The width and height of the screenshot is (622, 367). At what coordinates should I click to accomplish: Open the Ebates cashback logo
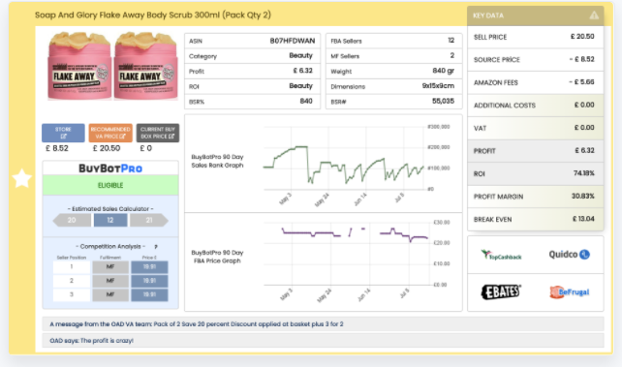point(501,292)
